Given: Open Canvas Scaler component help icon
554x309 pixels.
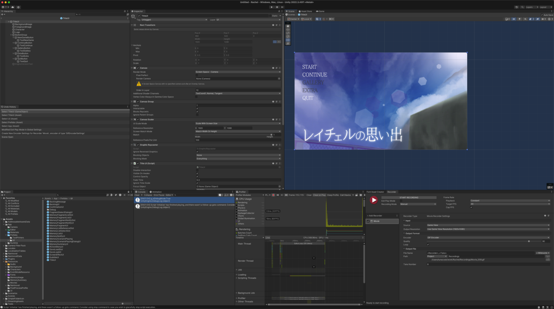Looking at the screenshot, I should point(273,120).
